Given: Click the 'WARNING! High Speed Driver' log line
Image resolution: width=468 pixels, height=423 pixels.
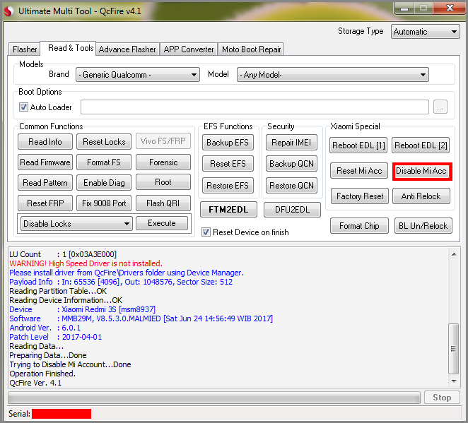Looking at the screenshot, I should pyautogui.click(x=86, y=263).
